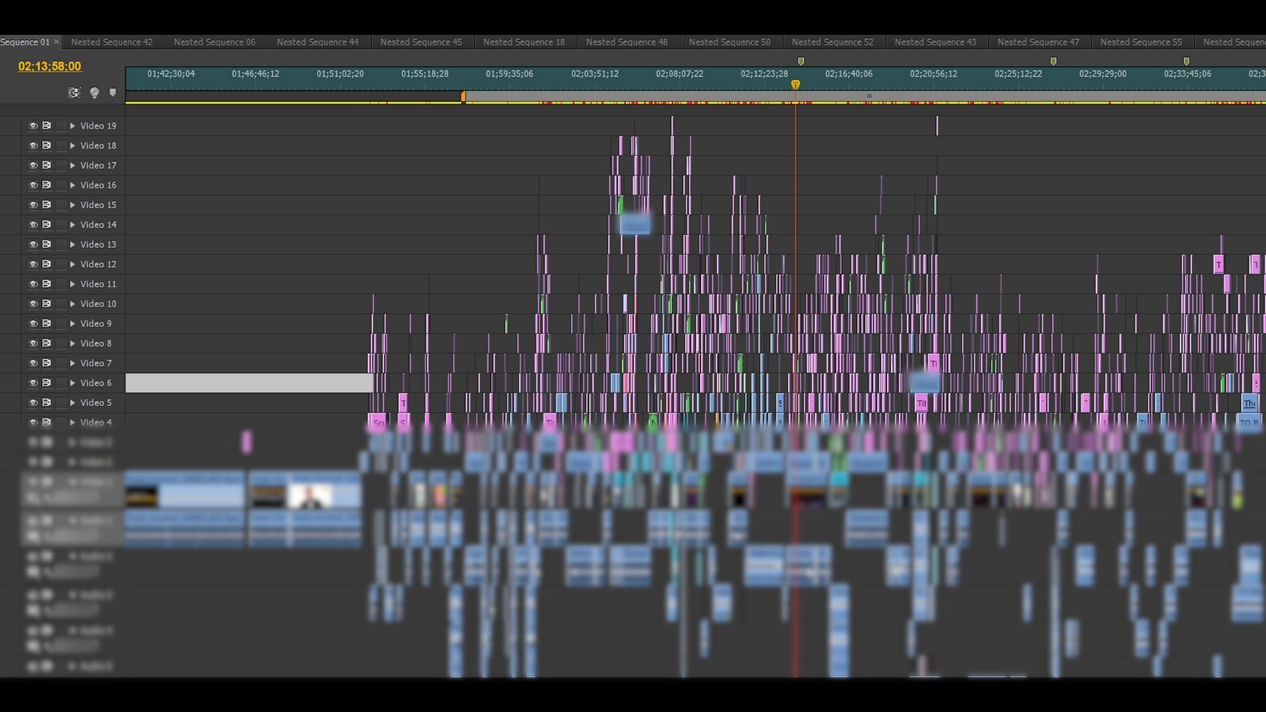The image size is (1266, 712).
Task: Click the Set Encore chapter marker icon
Action: click(94, 93)
